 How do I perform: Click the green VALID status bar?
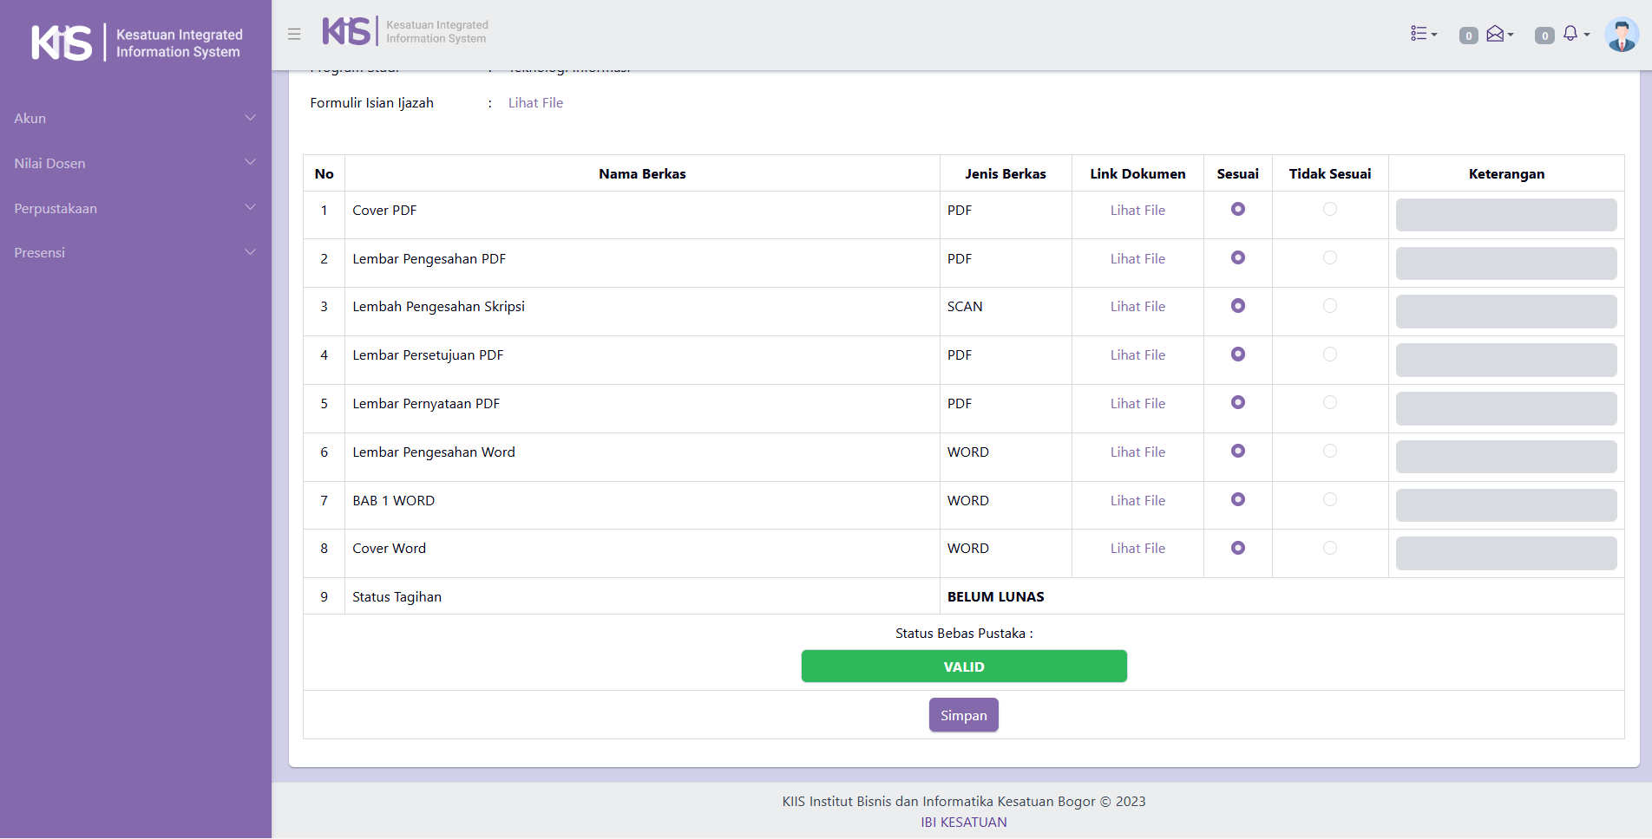point(963,667)
